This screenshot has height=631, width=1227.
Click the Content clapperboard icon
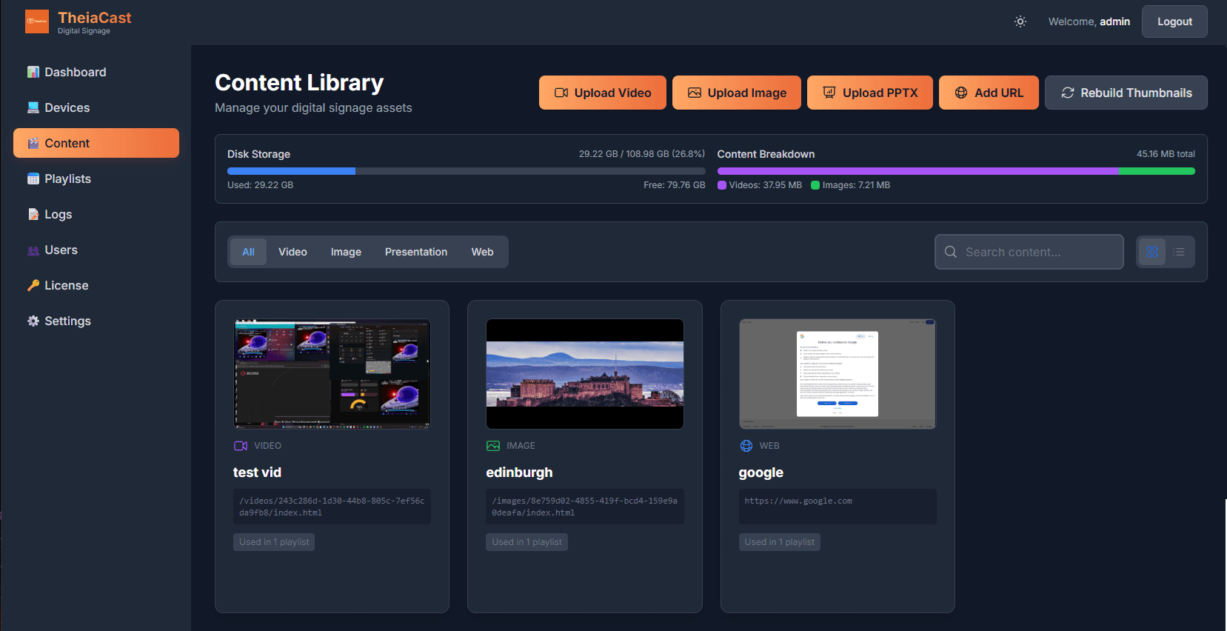33,143
